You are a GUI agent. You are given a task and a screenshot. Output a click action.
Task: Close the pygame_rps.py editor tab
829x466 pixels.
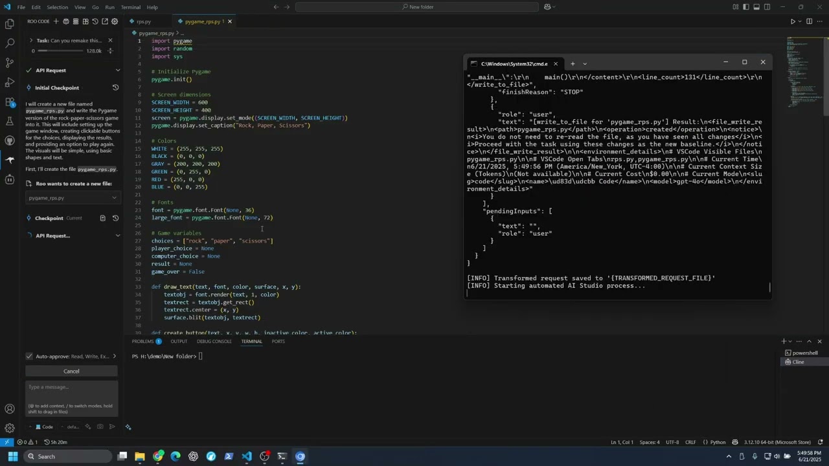pos(229,21)
